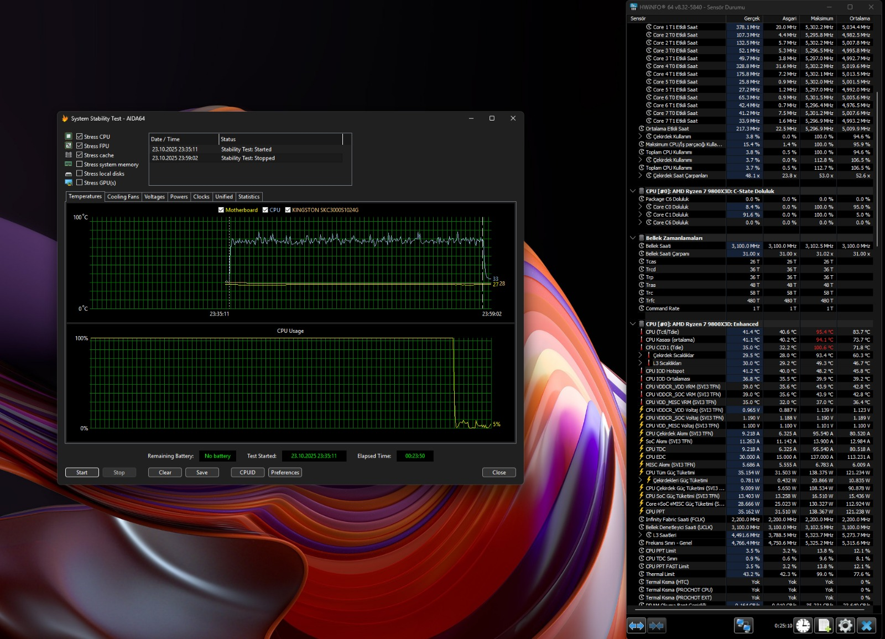Expand the L3 Sıcaklıkları row
The image size is (885, 639).
click(641, 363)
